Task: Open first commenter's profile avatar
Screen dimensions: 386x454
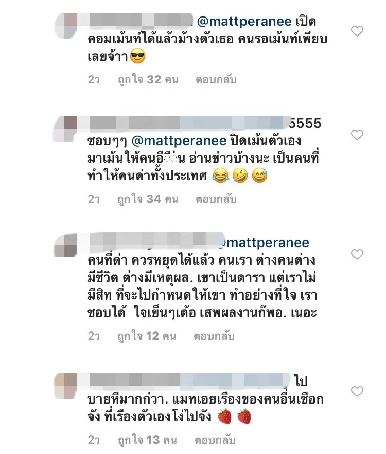Action: (x=66, y=26)
